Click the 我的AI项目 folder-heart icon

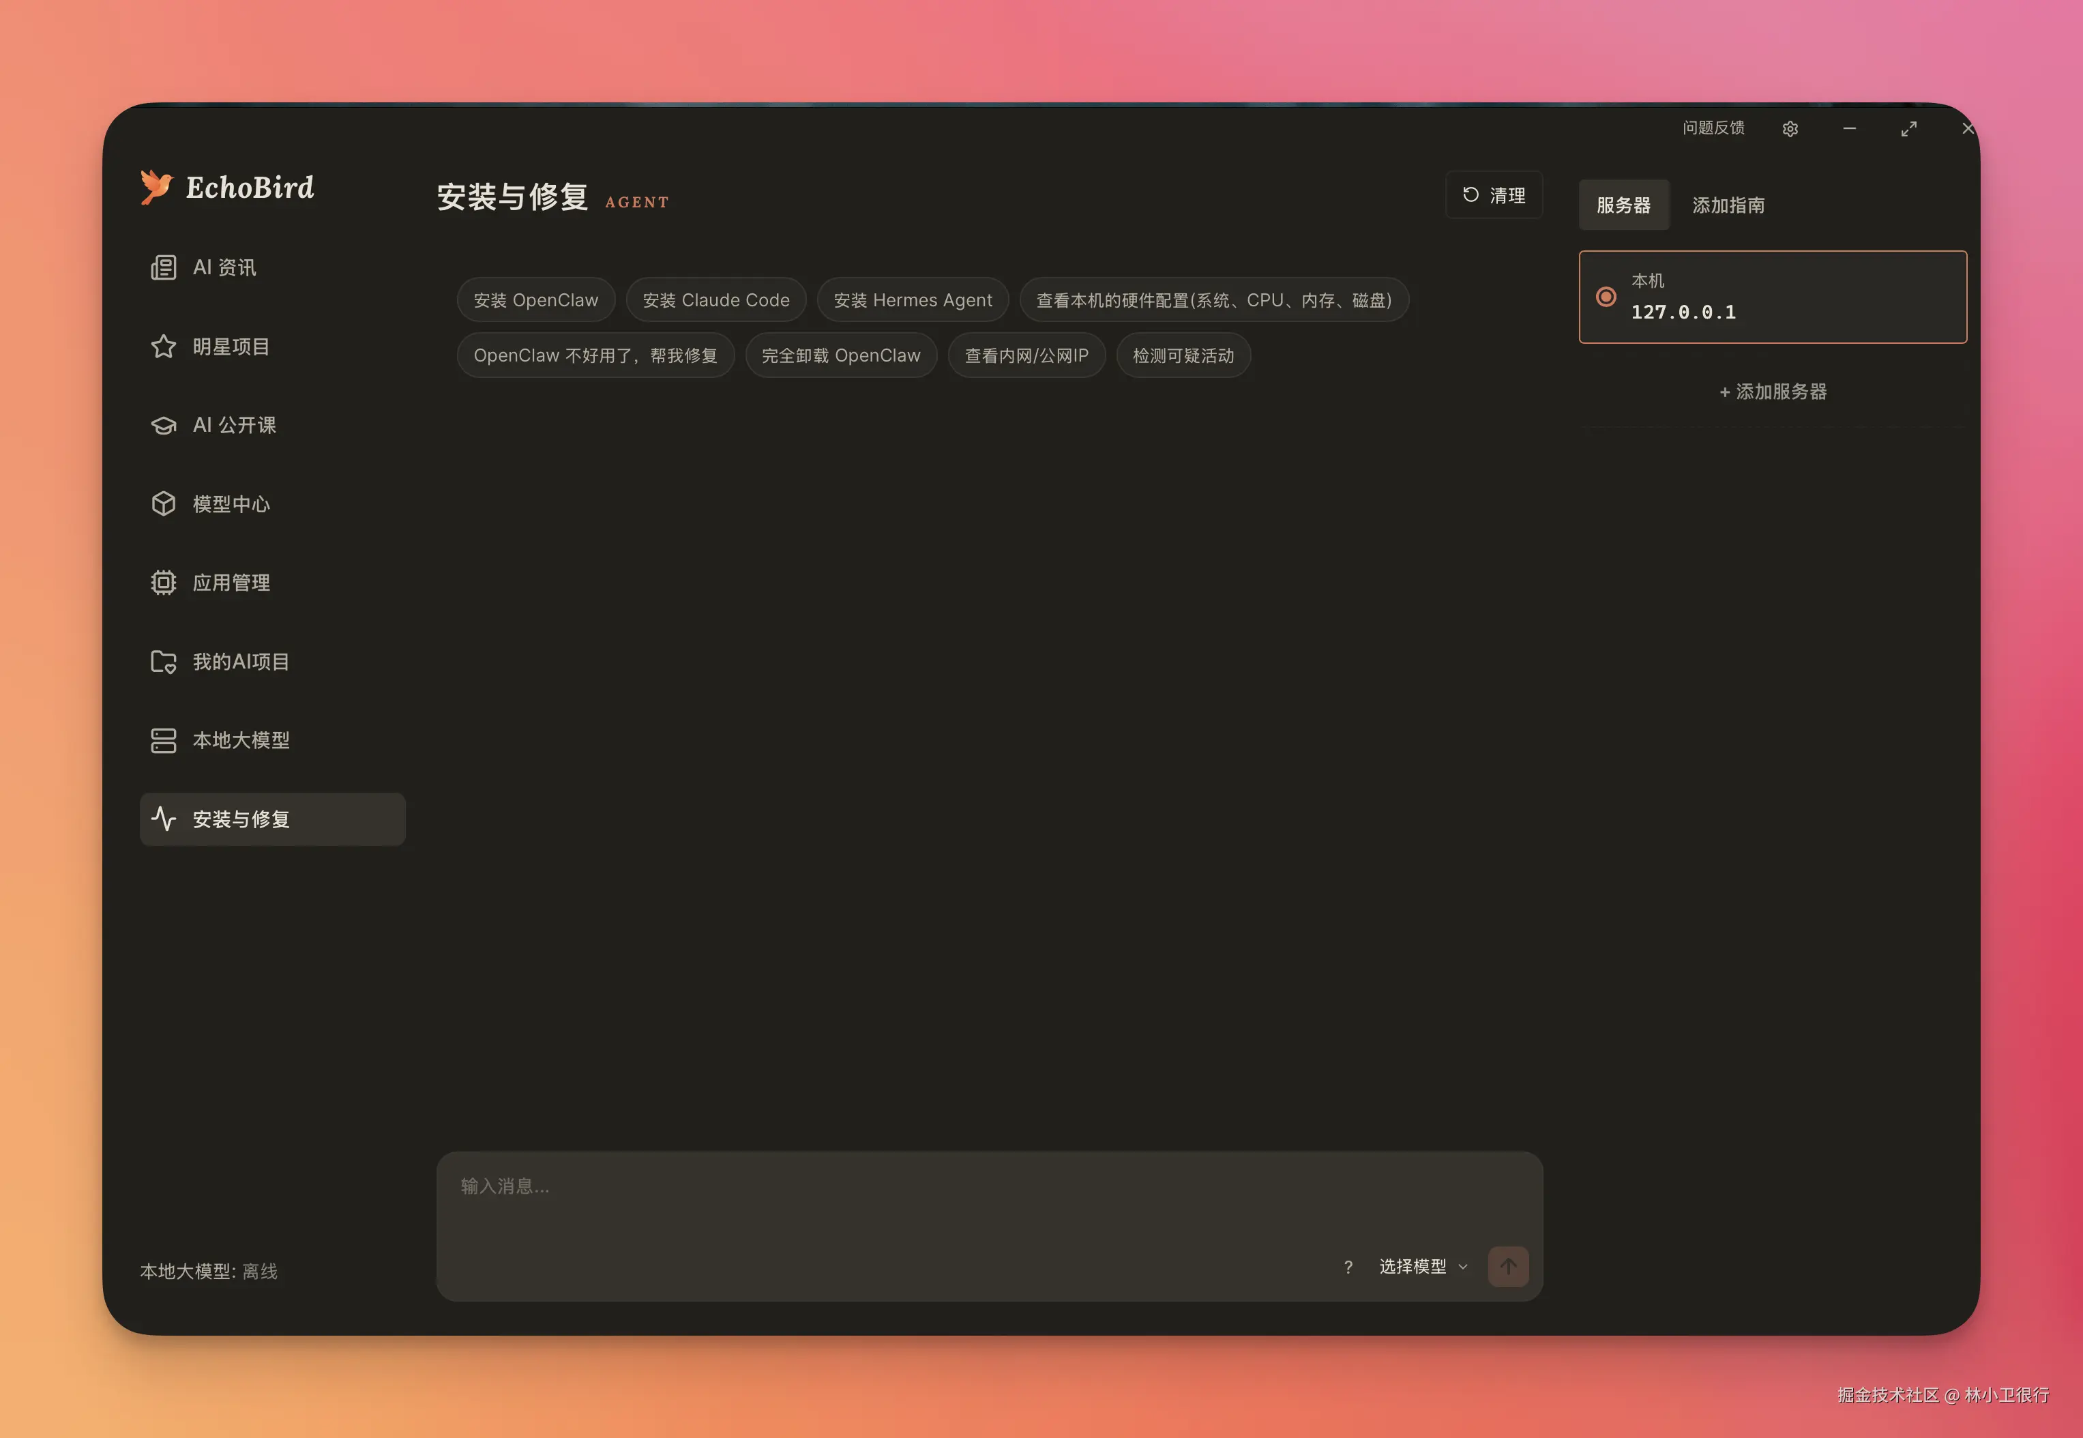pyautogui.click(x=163, y=661)
